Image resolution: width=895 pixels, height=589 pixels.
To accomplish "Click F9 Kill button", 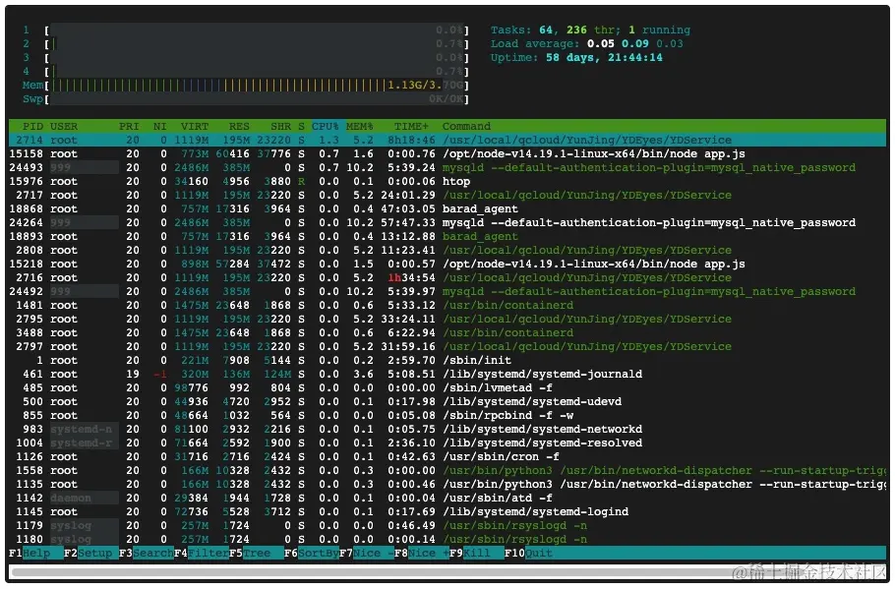I will [x=476, y=553].
